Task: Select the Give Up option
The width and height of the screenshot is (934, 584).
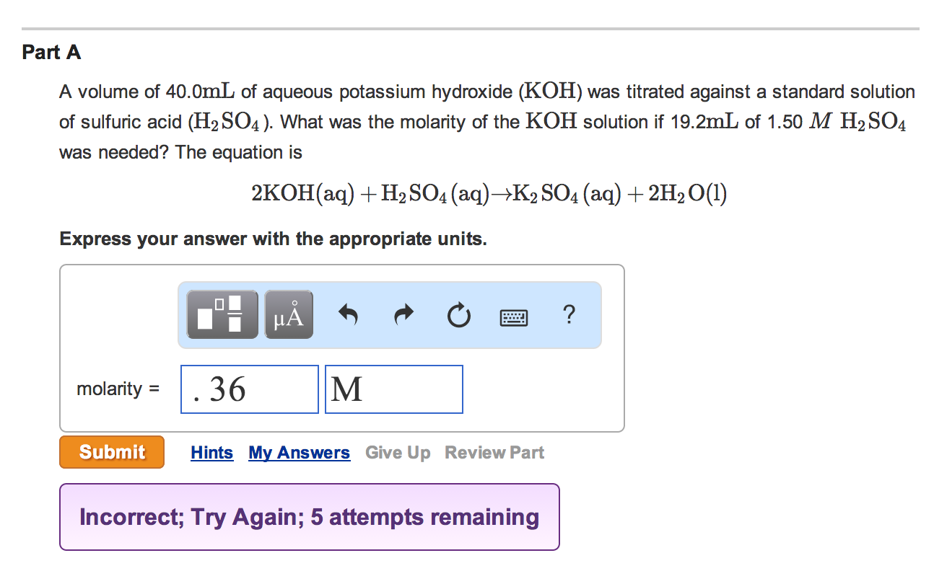Action: pos(398,453)
